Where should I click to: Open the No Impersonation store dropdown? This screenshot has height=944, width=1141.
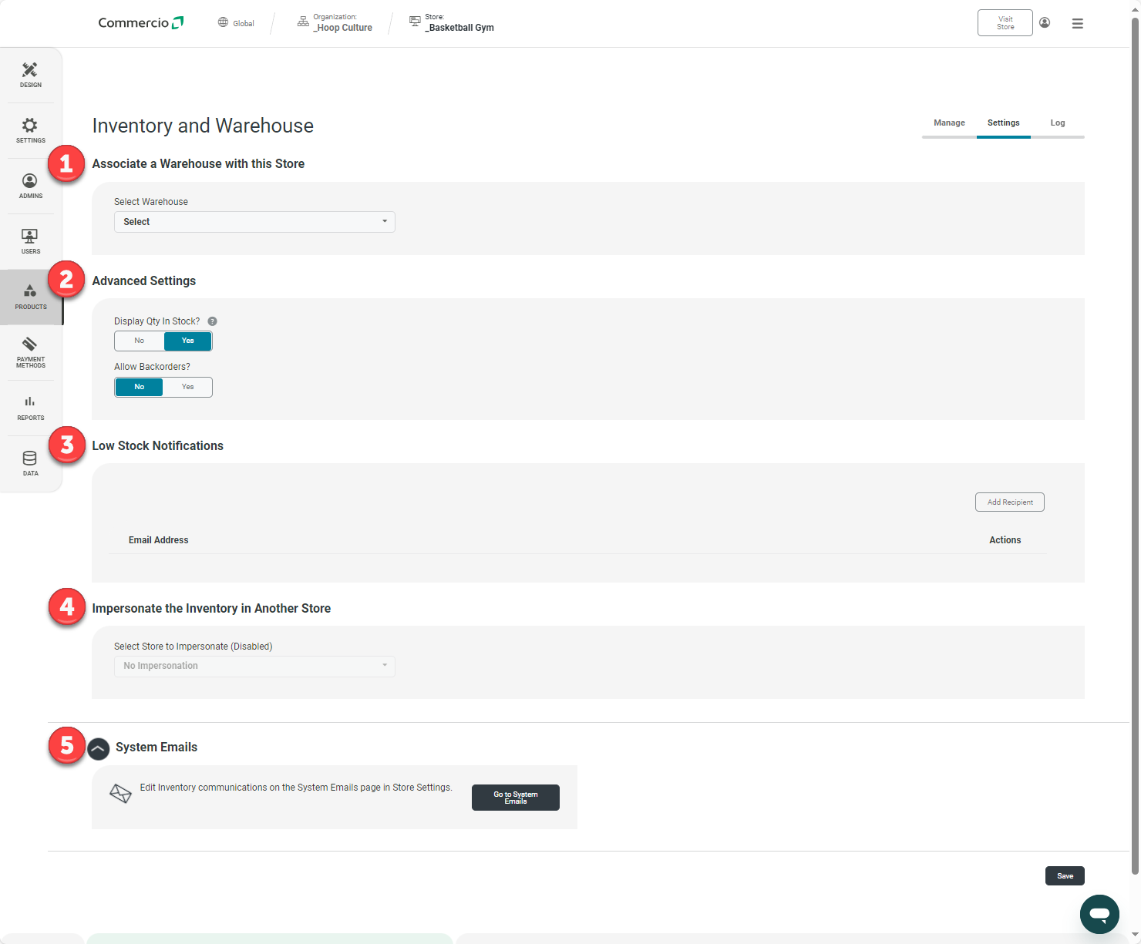click(x=254, y=666)
